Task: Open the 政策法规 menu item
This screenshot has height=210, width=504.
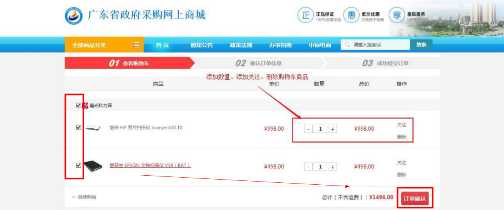Action: [x=241, y=45]
